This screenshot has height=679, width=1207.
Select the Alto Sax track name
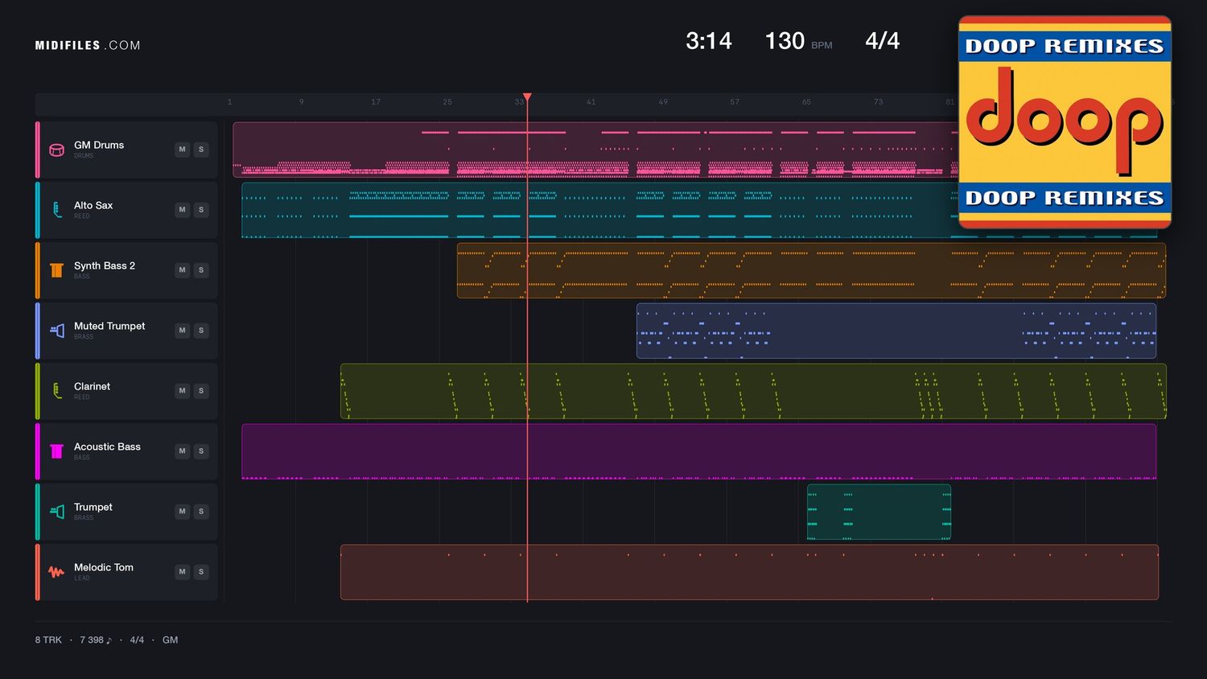click(93, 205)
